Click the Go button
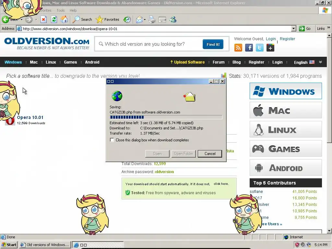The image size is (332, 249). click(305, 29)
